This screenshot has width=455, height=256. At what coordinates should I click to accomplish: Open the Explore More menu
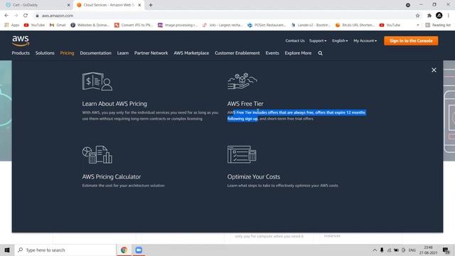click(x=298, y=53)
